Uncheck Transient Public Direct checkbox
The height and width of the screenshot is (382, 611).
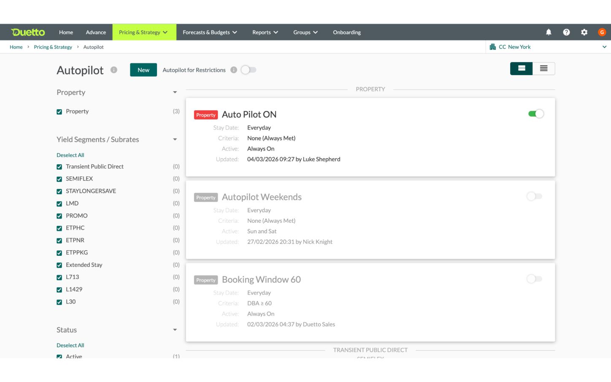pyautogui.click(x=59, y=167)
